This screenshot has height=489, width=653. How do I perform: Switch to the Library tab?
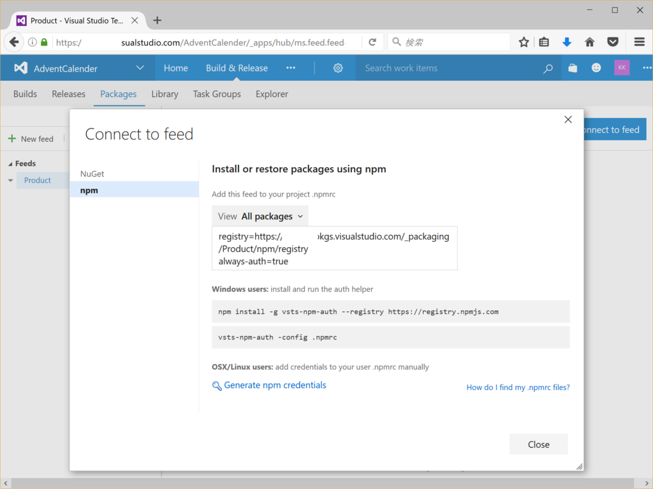[165, 94]
